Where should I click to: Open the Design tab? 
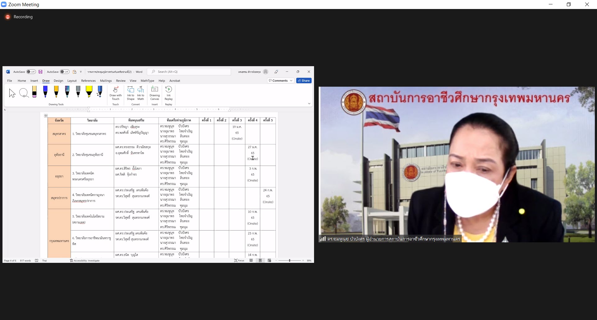click(58, 81)
